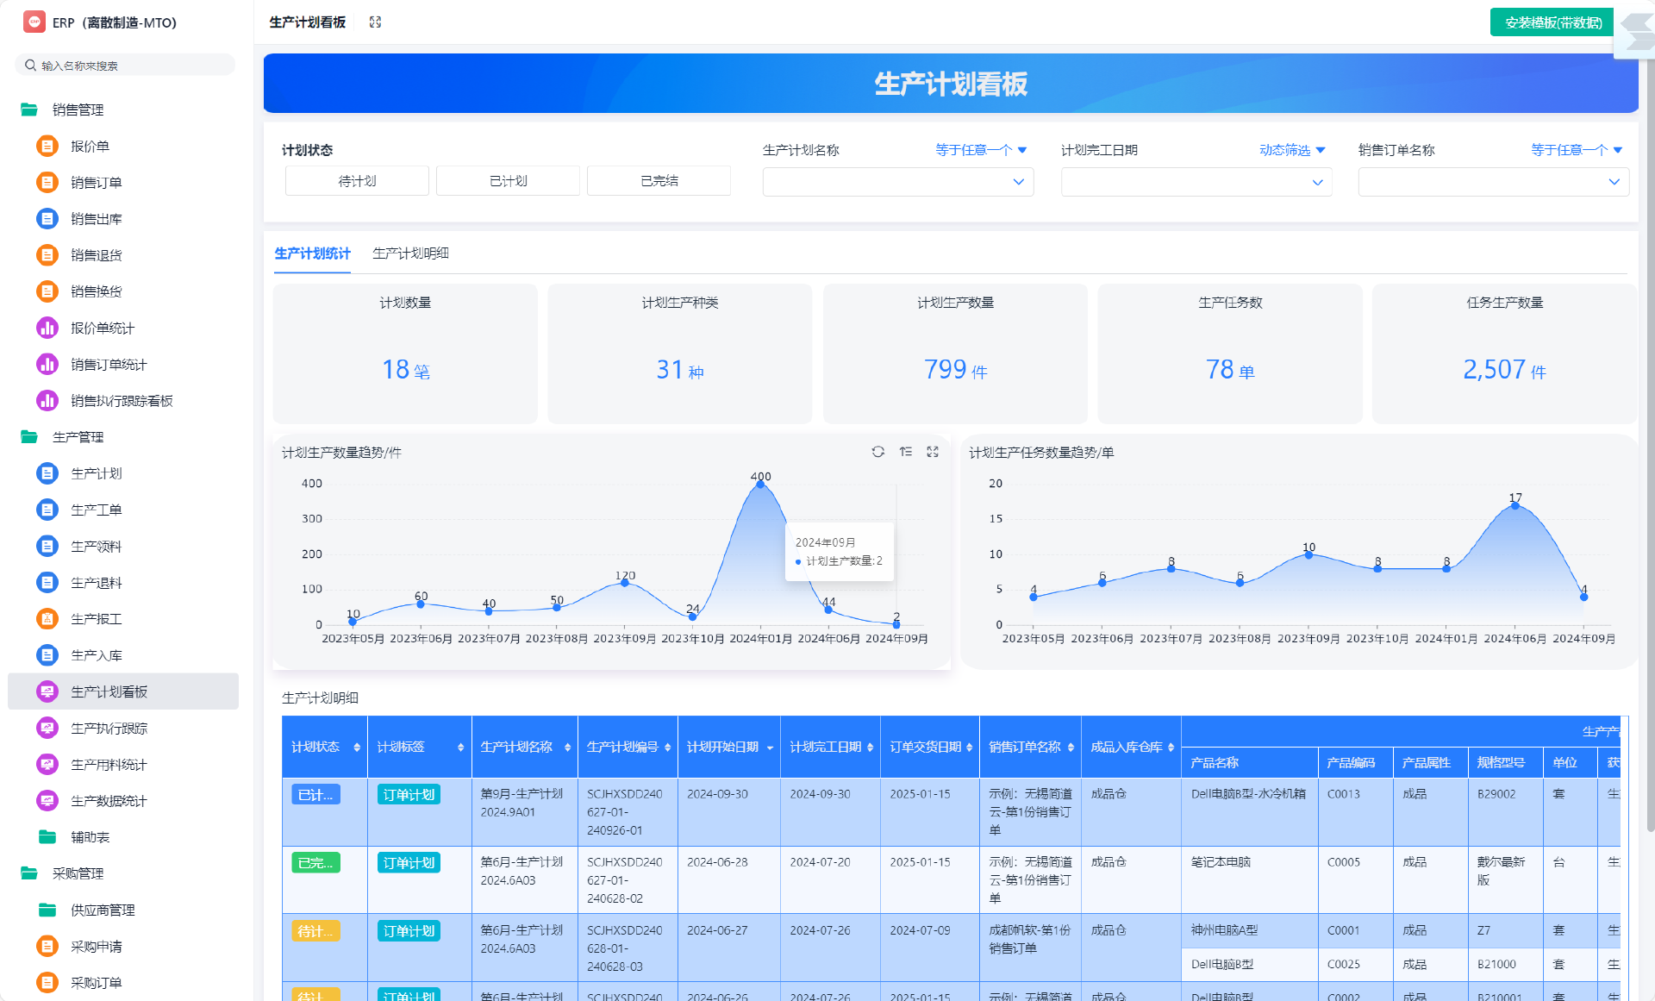The image size is (1655, 1001).
Task: Sort table by 订单交货日期 column
Action: pos(970,748)
